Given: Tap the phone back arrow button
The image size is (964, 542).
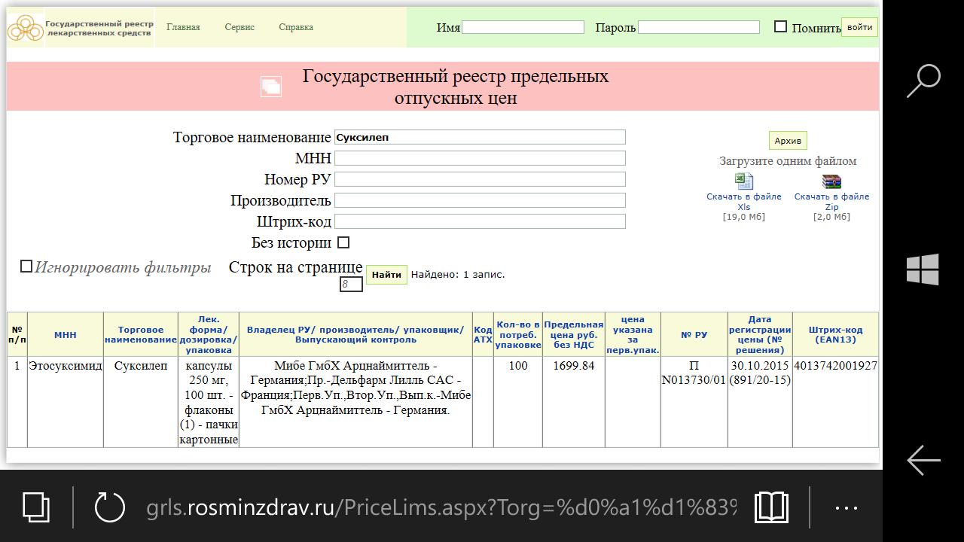Looking at the screenshot, I should click(x=923, y=459).
